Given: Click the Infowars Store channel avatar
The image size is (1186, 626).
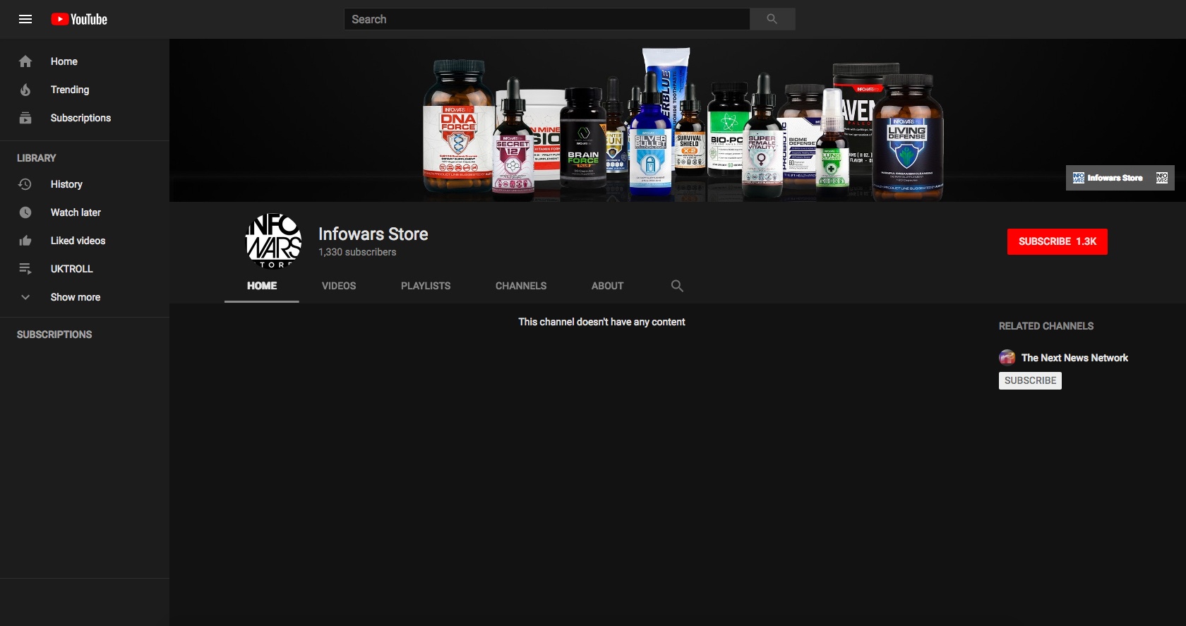Looking at the screenshot, I should point(274,241).
